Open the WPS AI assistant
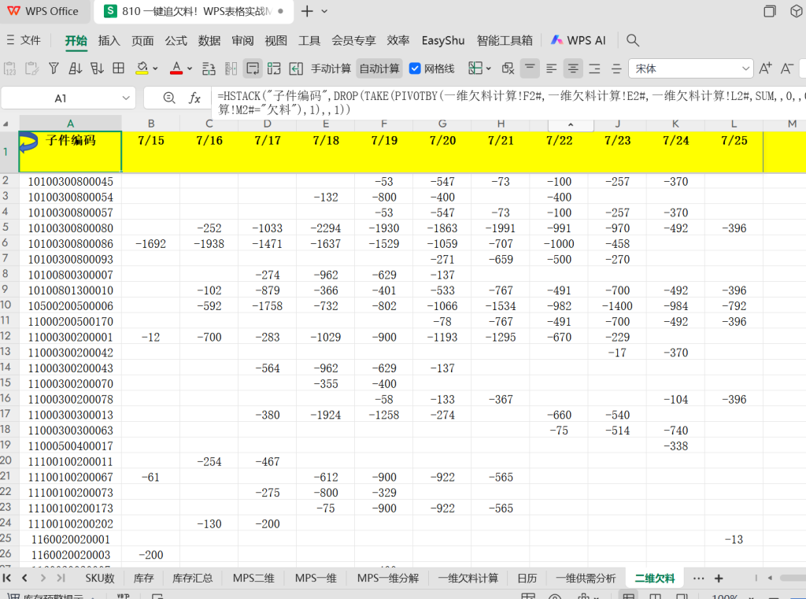Image resolution: width=806 pixels, height=599 pixels. (x=579, y=40)
